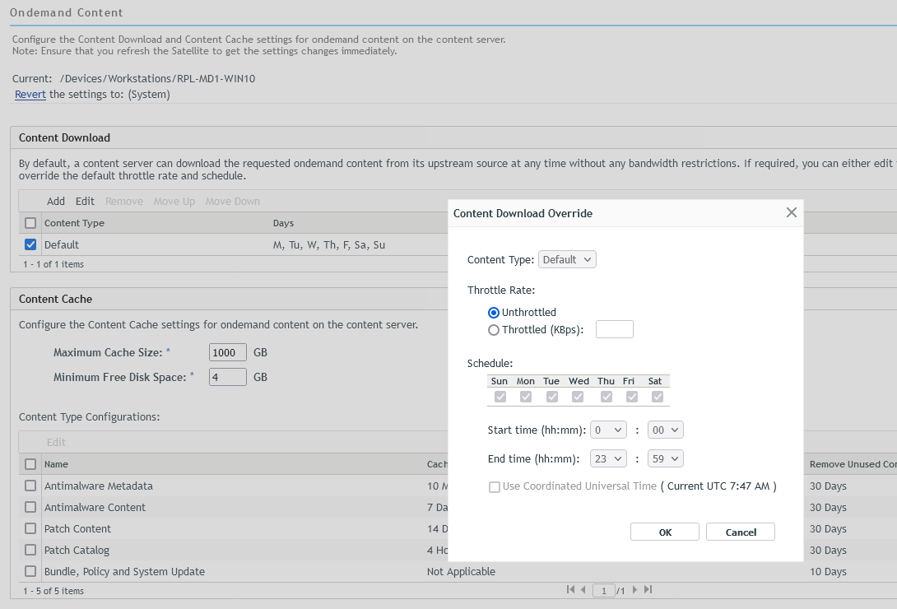Open the Content Type dropdown
This screenshot has height=609, width=897.
pos(567,259)
